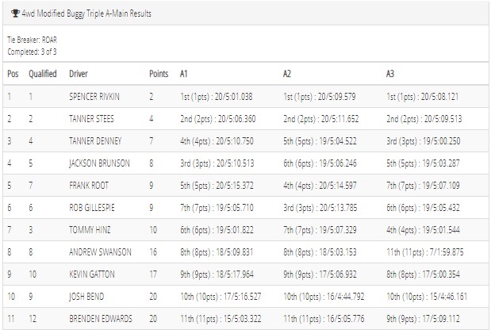This screenshot has height=330, width=491.
Task: Click the A1 column header
Action: coord(183,74)
